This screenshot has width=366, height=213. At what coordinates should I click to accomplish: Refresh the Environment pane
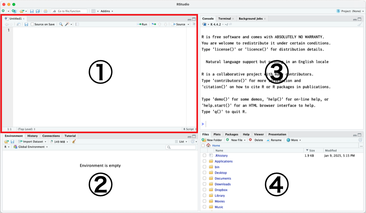[x=193, y=141]
